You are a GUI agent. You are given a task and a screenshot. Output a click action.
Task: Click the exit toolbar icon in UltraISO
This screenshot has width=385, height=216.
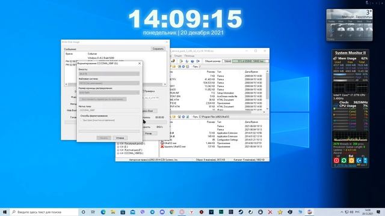198,61
